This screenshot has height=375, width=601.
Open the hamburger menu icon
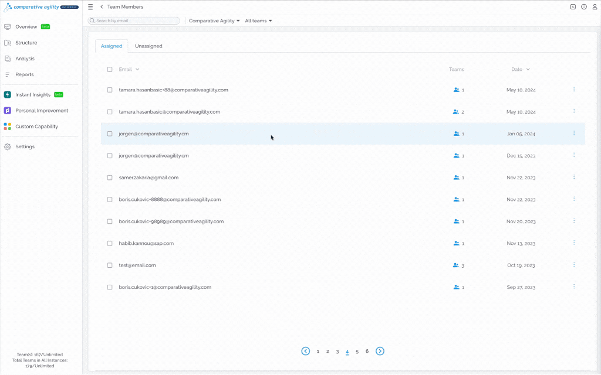tap(90, 7)
